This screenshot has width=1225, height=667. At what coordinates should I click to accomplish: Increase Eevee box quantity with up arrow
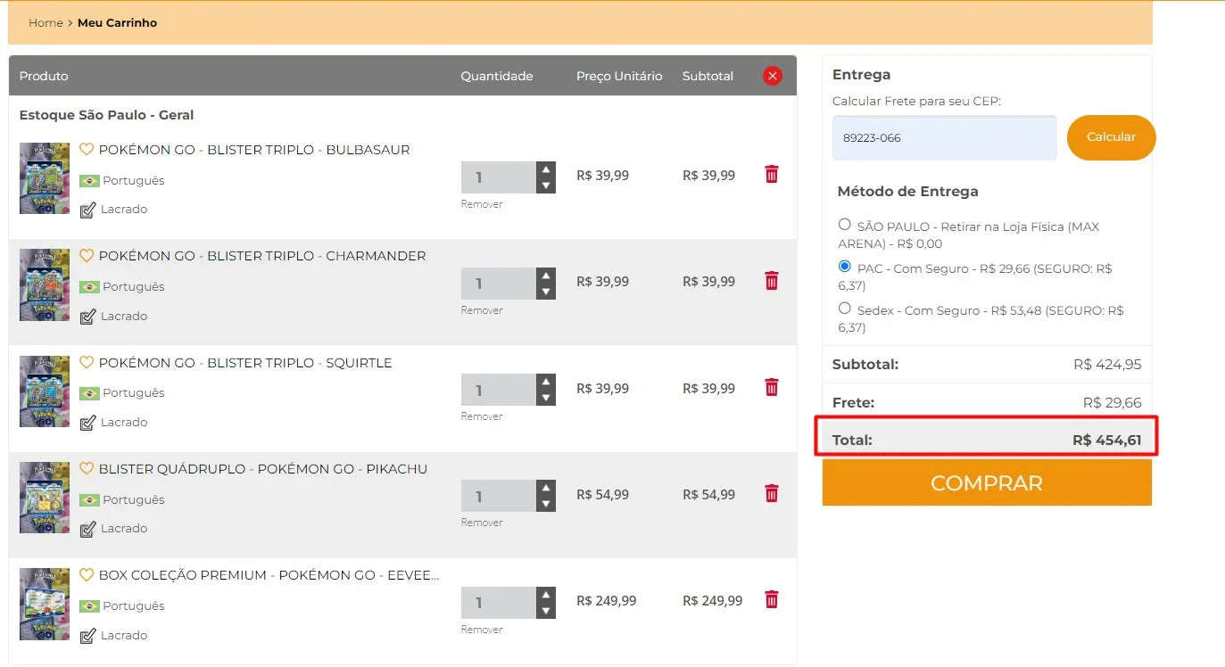pyautogui.click(x=546, y=595)
